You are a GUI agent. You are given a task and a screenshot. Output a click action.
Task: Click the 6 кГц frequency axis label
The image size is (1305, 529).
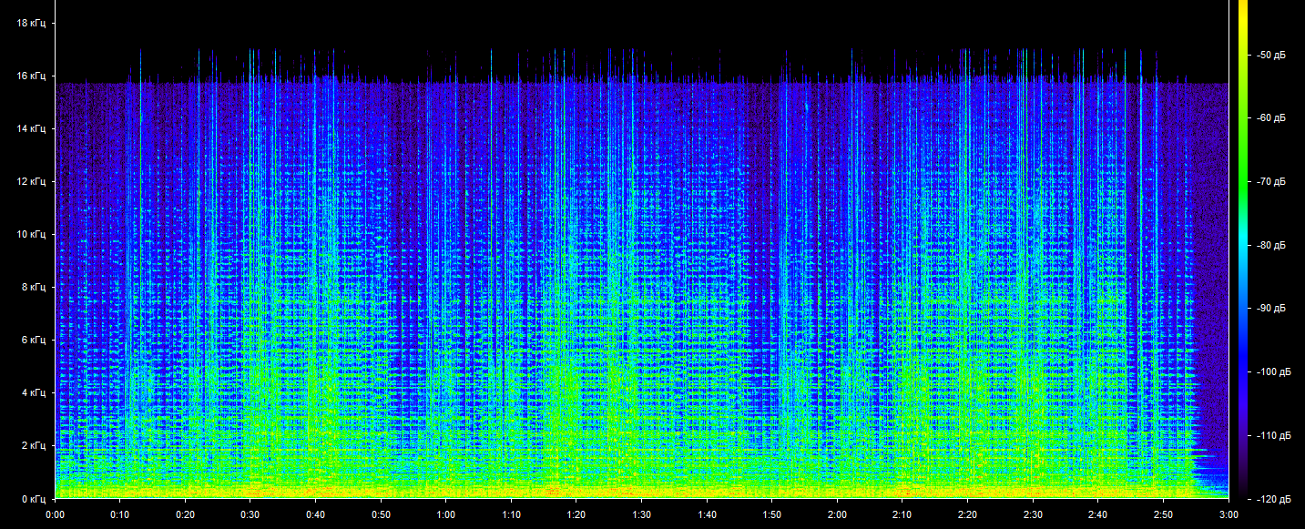pyautogui.click(x=34, y=341)
